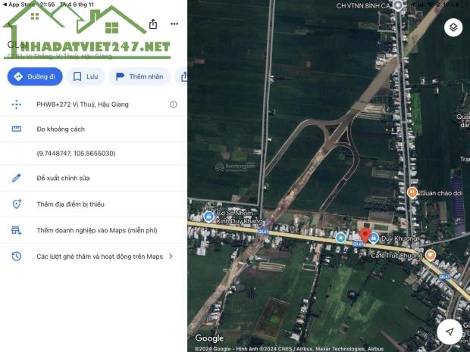The height and width of the screenshot is (352, 470).
Task: Expand Các lượt ghé thăm chevron
Action: [x=171, y=256]
